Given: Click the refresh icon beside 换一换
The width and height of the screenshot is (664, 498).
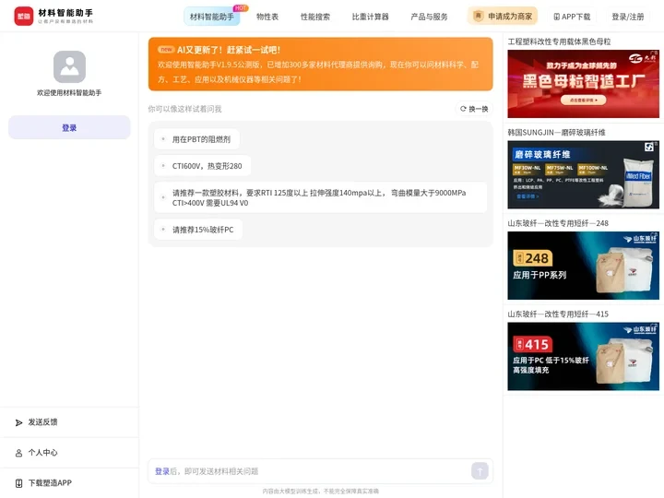Looking at the screenshot, I should tap(463, 109).
